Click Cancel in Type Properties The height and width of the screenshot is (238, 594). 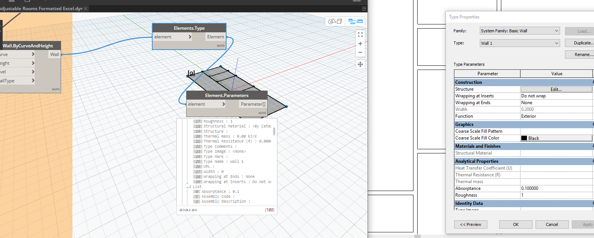pyautogui.click(x=552, y=224)
